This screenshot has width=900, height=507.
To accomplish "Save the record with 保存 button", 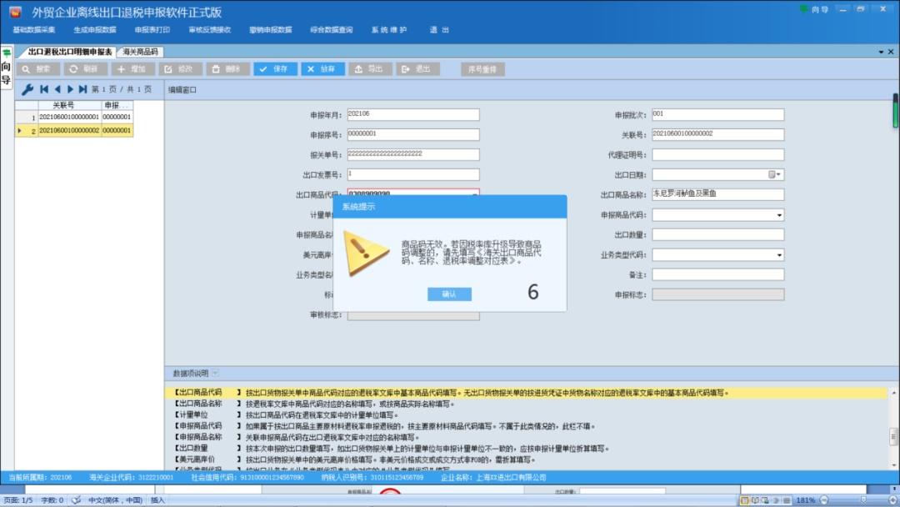I will (275, 69).
